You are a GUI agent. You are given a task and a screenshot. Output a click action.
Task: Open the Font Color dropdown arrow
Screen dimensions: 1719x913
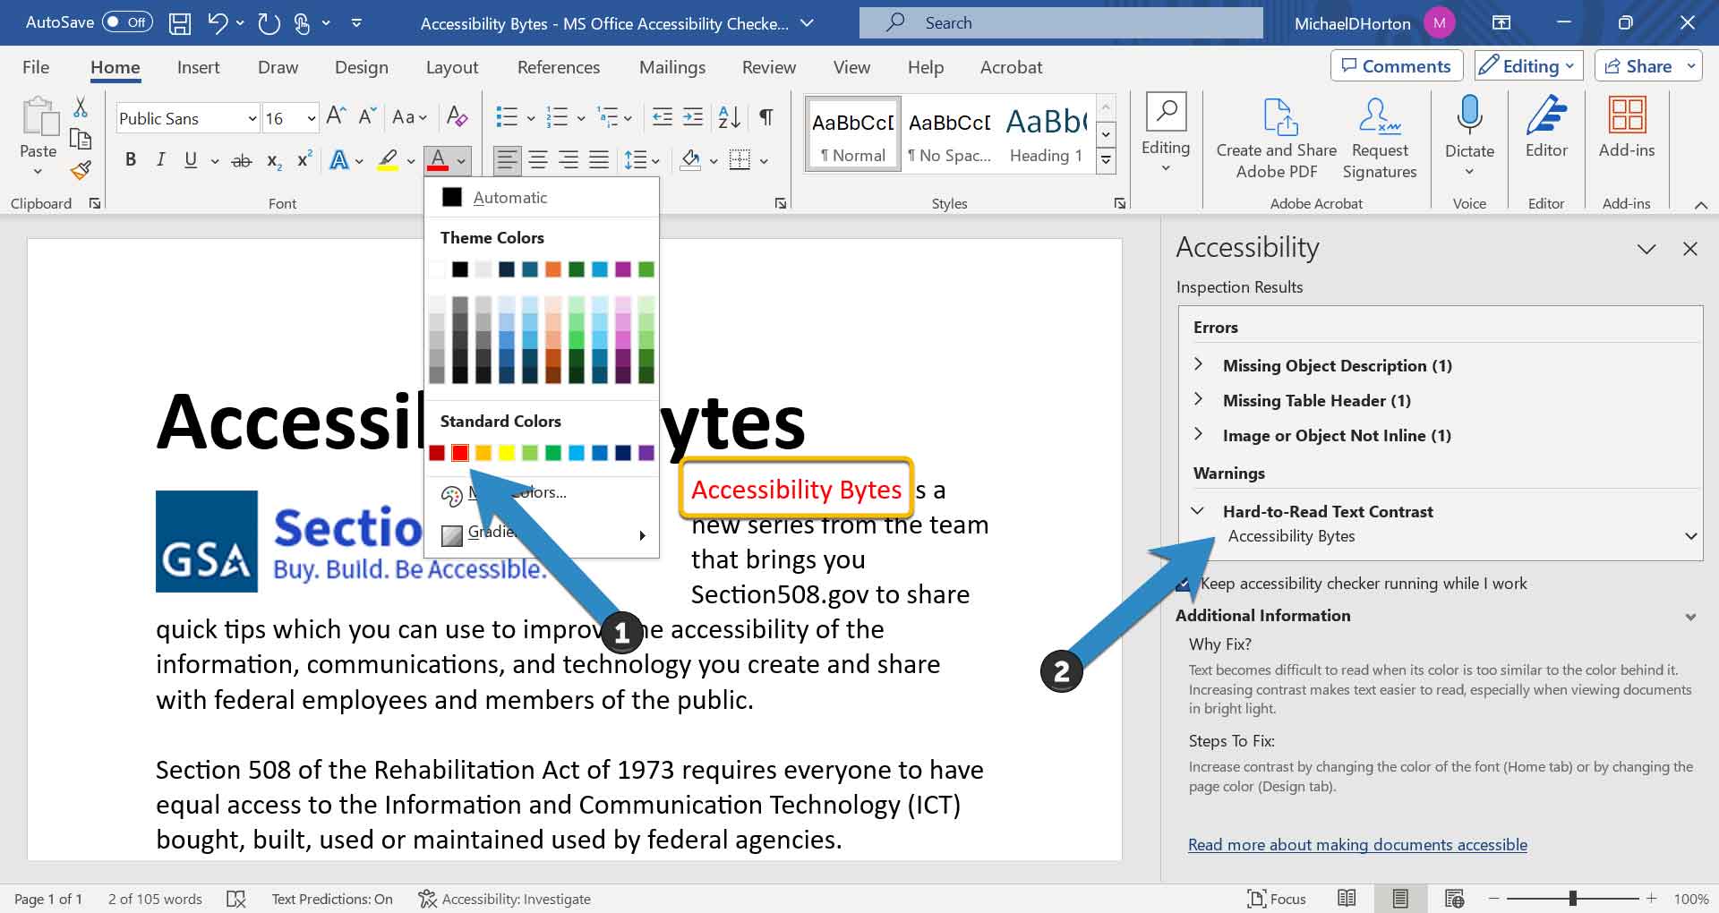[x=461, y=161]
